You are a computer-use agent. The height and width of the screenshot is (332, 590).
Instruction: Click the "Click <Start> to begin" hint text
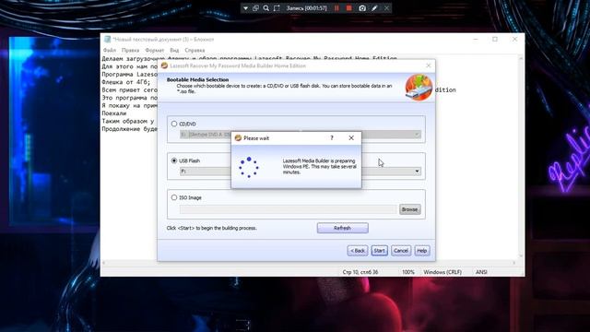click(211, 228)
